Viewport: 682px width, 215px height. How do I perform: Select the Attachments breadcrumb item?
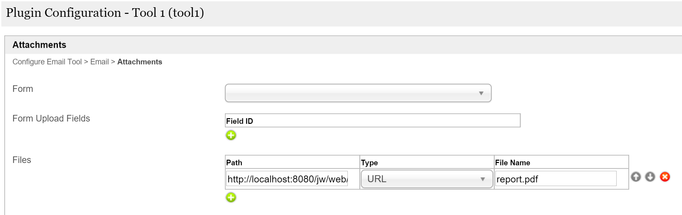tap(140, 62)
